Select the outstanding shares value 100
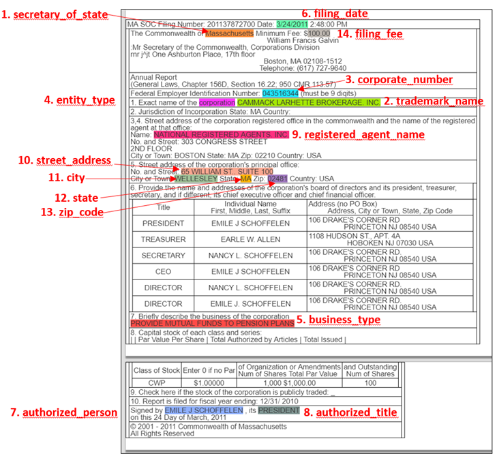The height and width of the screenshot is (456, 497). click(370, 383)
